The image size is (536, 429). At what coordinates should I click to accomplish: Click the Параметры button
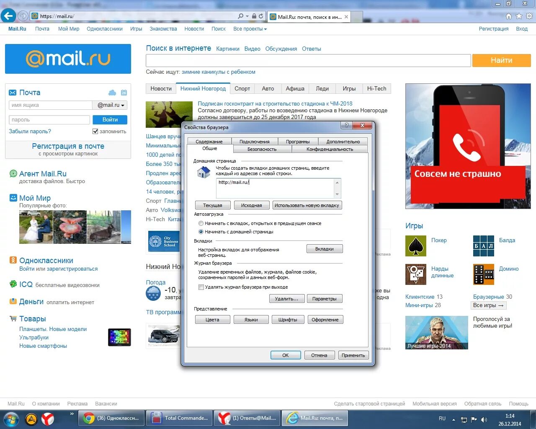click(325, 299)
